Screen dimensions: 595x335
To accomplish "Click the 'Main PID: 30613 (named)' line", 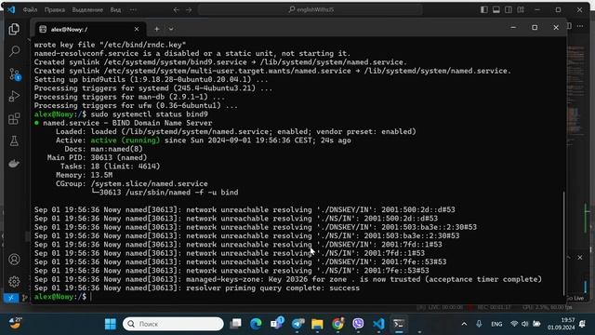I will (97, 157).
